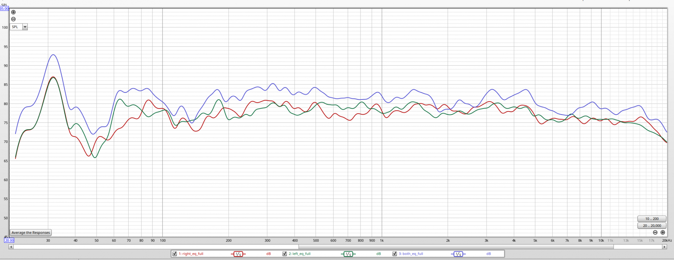This screenshot has height=260, width=674.
Task: Click the '200' frequency axis label
Action: click(x=229, y=241)
